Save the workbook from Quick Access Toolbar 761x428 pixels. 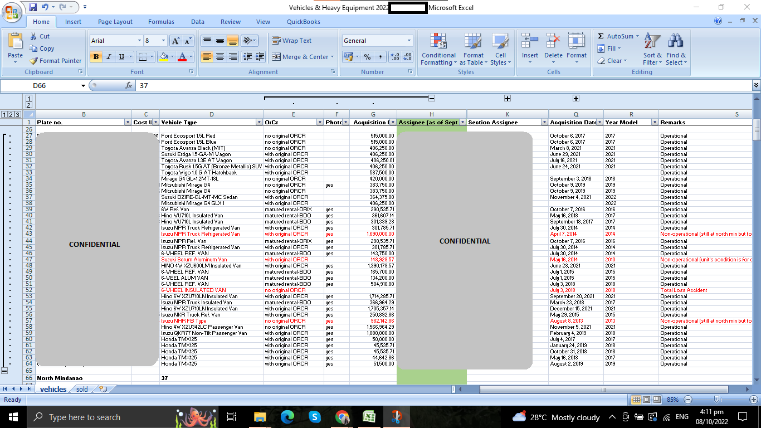tap(33, 7)
